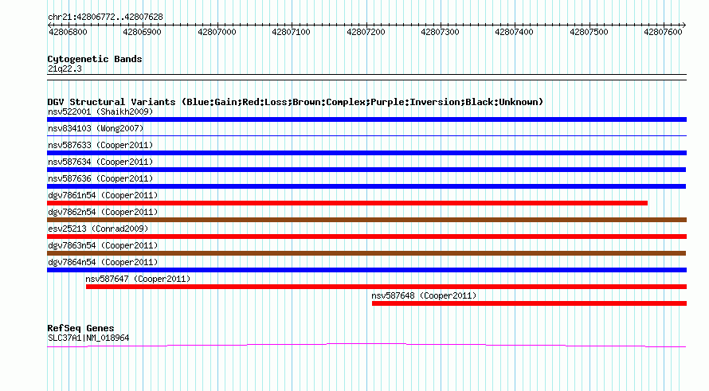This screenshot has height=391, width=709.
Task: Click ruler position 42807100
Action: 292,32
